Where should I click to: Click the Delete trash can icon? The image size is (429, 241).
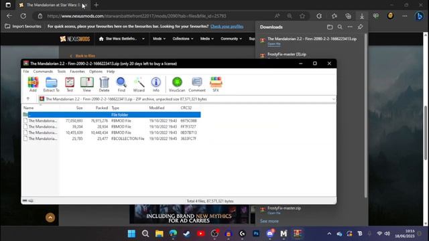point(104,84)
